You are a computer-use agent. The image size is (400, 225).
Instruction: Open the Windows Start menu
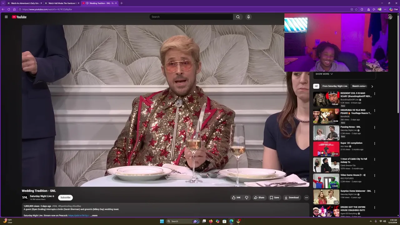click(x=162, y=221)
